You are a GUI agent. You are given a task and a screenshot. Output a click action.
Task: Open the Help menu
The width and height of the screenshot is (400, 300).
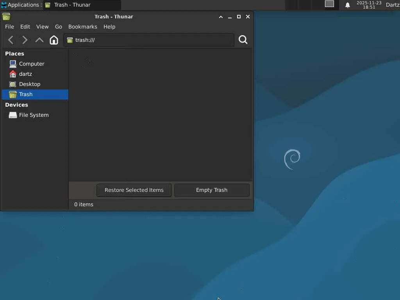(109, 27)
